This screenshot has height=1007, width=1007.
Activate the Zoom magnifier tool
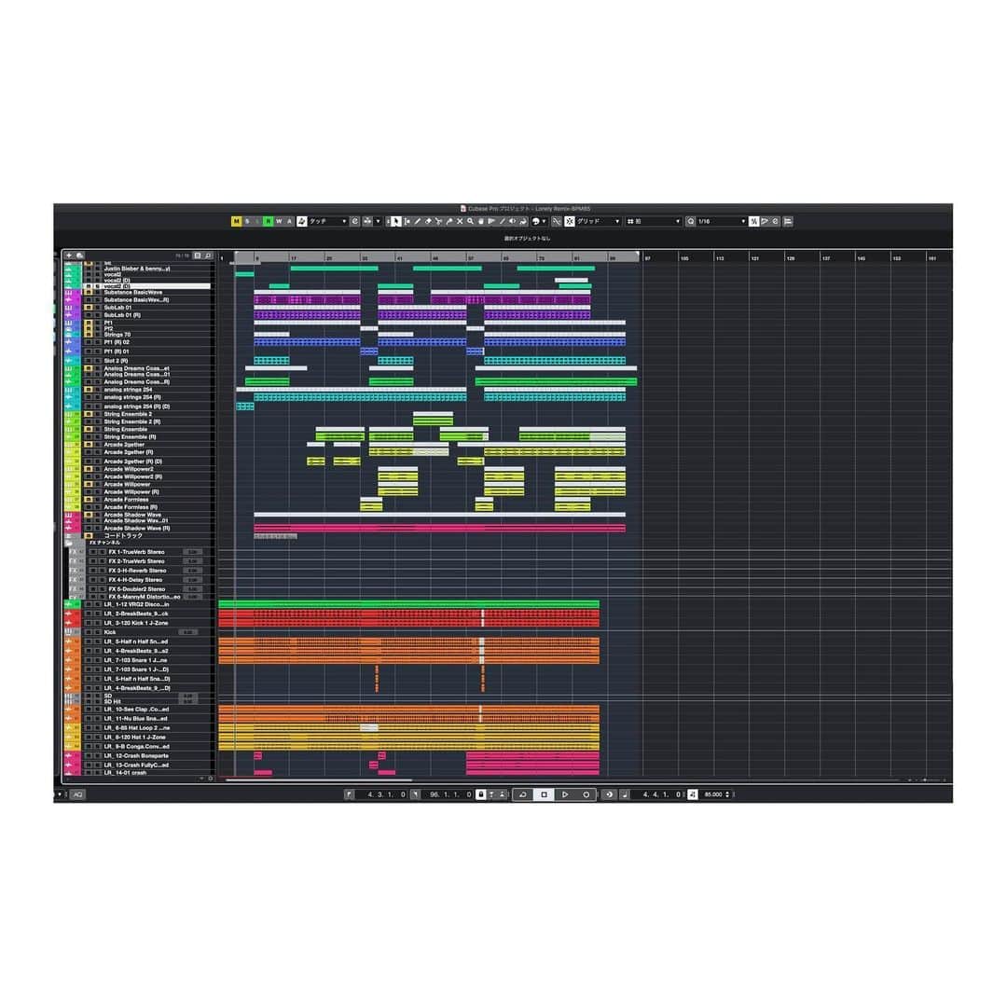click(x=470, y=221)
